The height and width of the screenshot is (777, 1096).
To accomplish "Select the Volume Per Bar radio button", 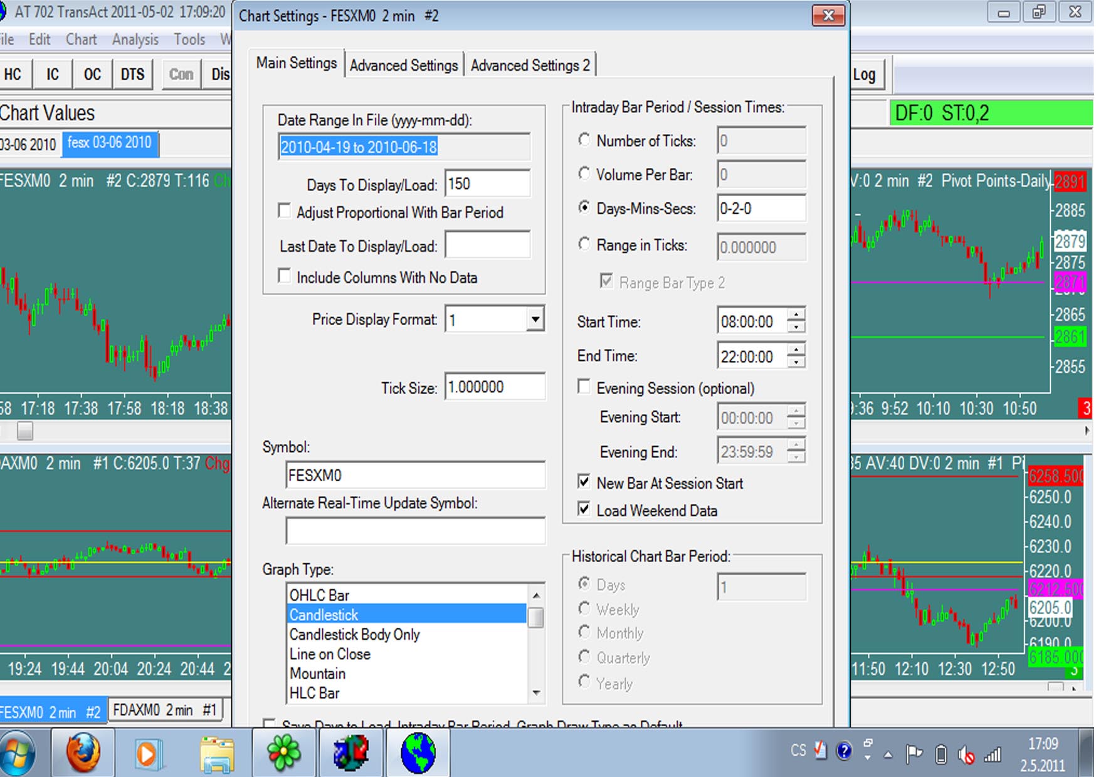I will tap(584, 173).
